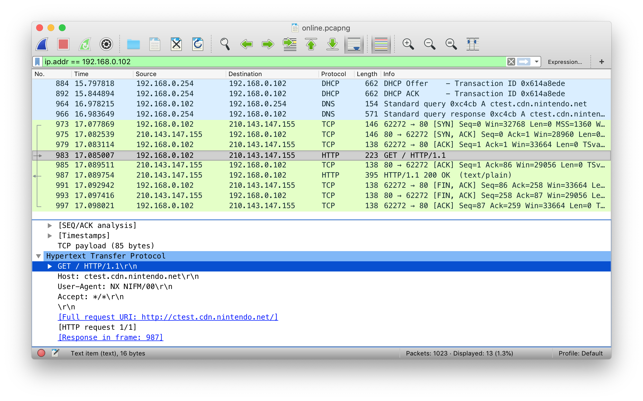Toggle packet list colorization
The image size is (643, 401).
coord(381,44)
